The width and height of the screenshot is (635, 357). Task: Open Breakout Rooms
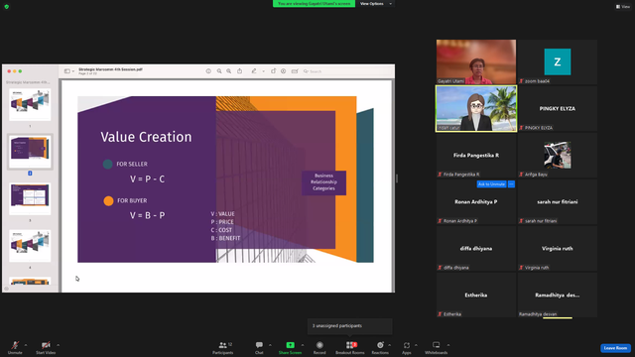tap(350, 347)
